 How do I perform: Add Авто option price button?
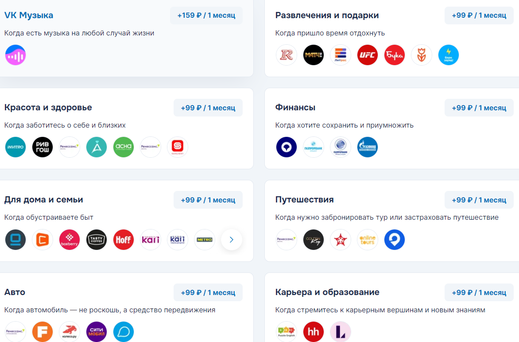208,292
